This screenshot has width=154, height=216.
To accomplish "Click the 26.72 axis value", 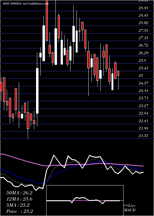I will (143, 45).
